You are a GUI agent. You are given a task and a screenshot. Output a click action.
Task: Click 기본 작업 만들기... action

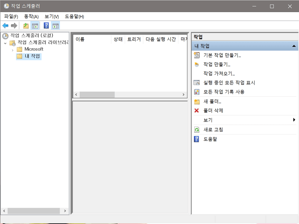(222, 55)
